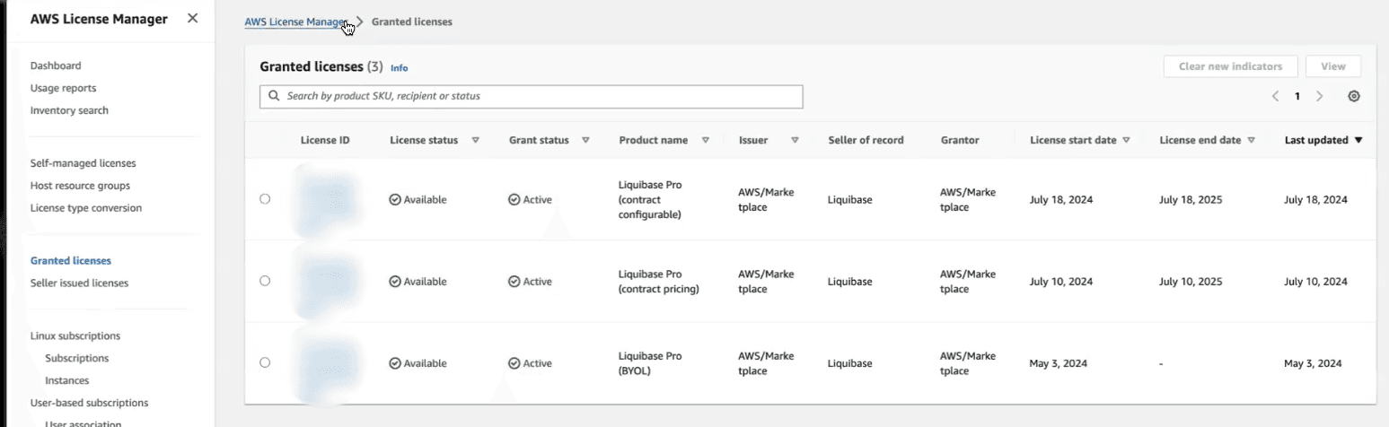Click the Info link

coord(399,68)
